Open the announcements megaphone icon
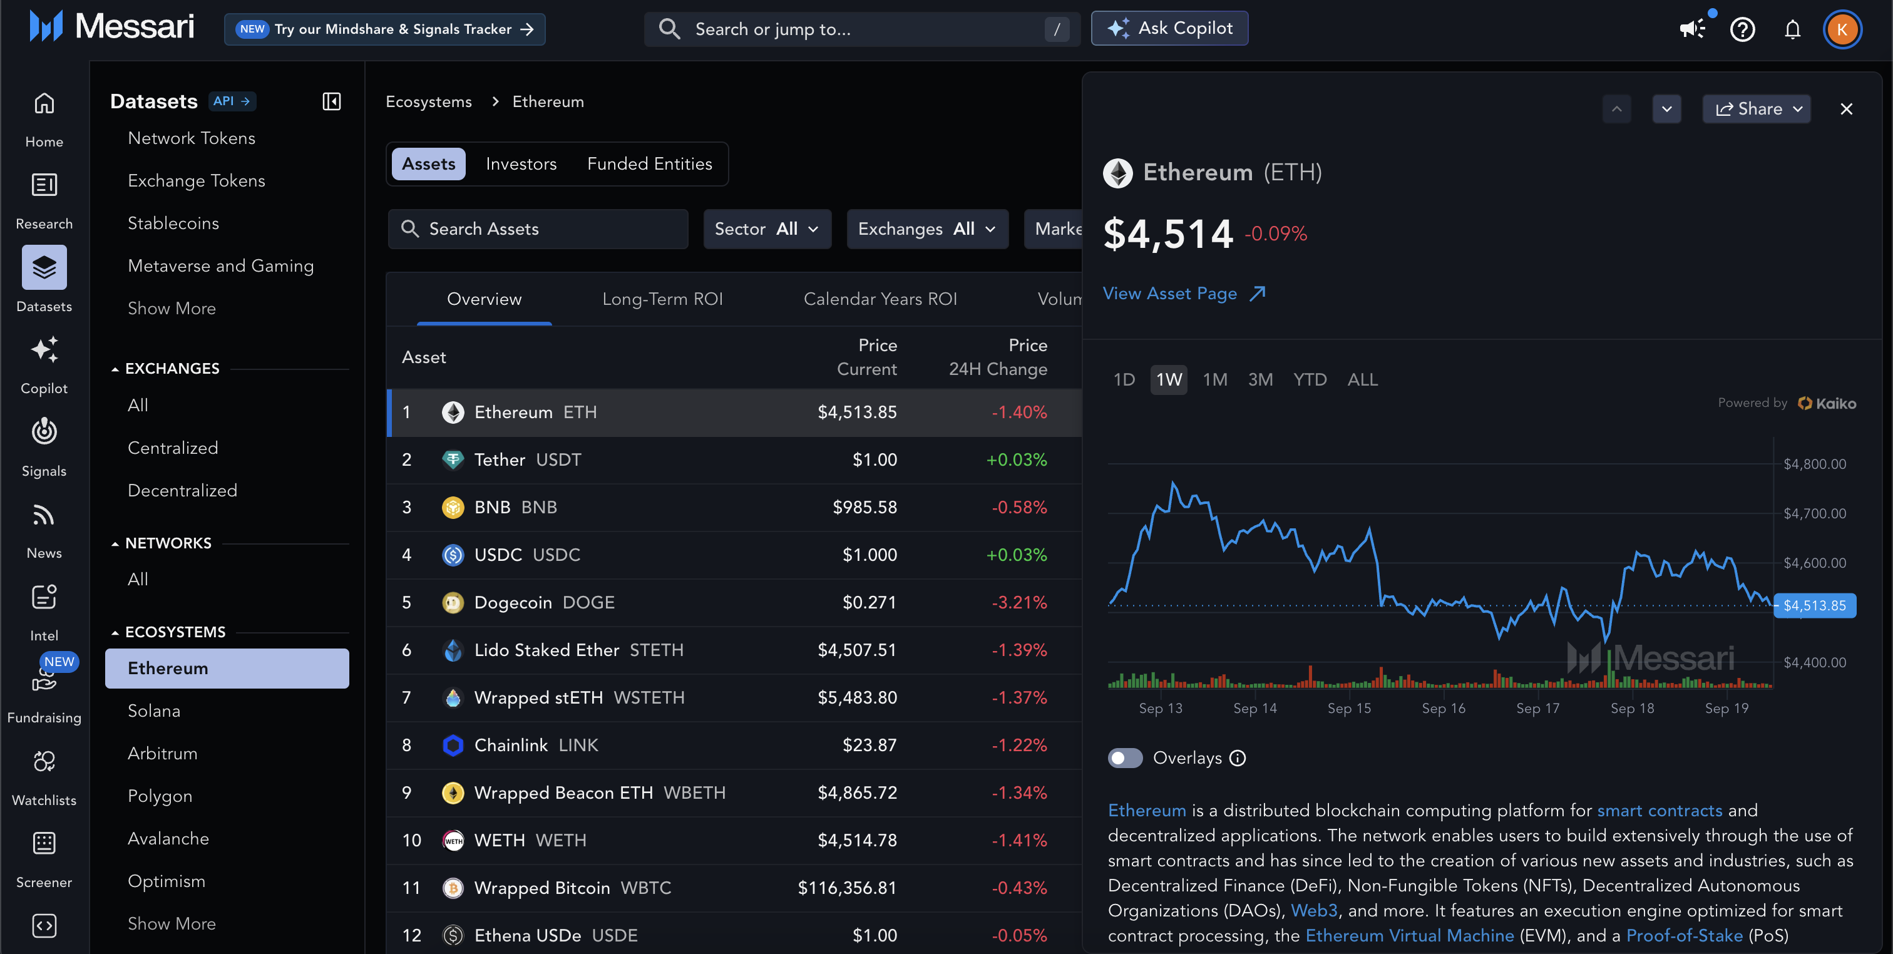The image size is (1893, 954). (1693, 29)
